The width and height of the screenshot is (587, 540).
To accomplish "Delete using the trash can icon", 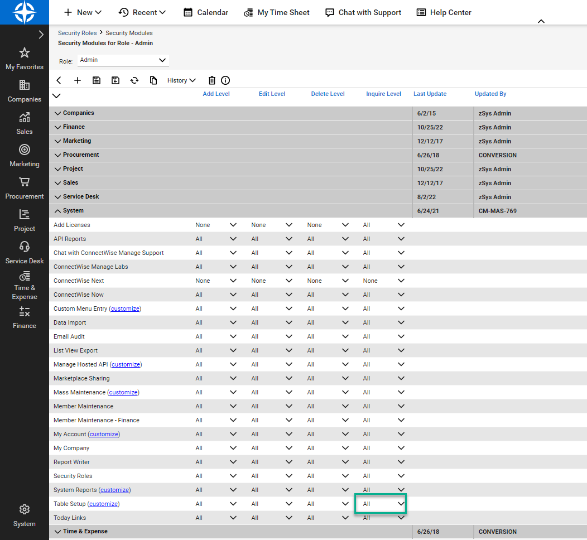I will [x=212, y=80].
